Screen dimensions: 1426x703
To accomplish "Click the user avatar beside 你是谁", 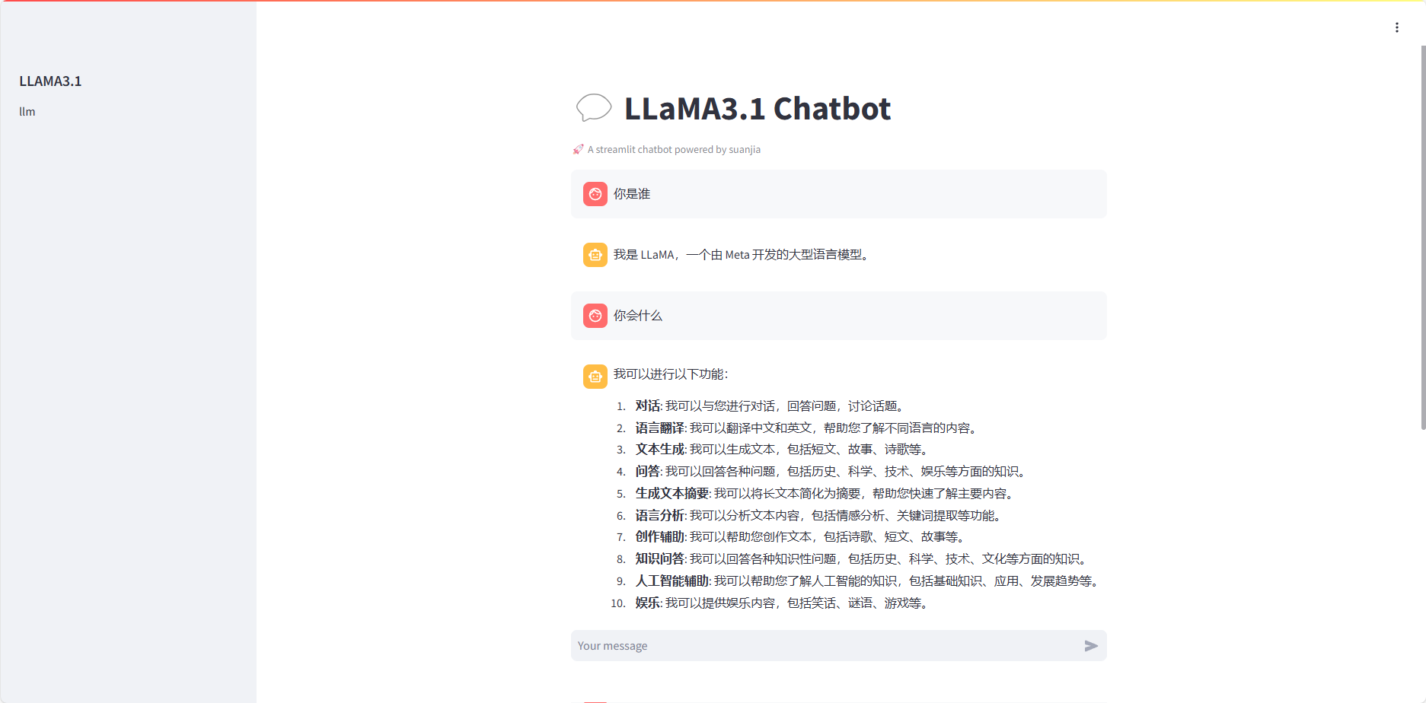I will click(x=595, y=194).
